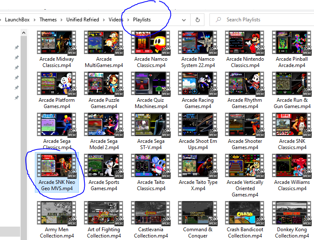Refresh the Playlists folder view

click(197, 20)
